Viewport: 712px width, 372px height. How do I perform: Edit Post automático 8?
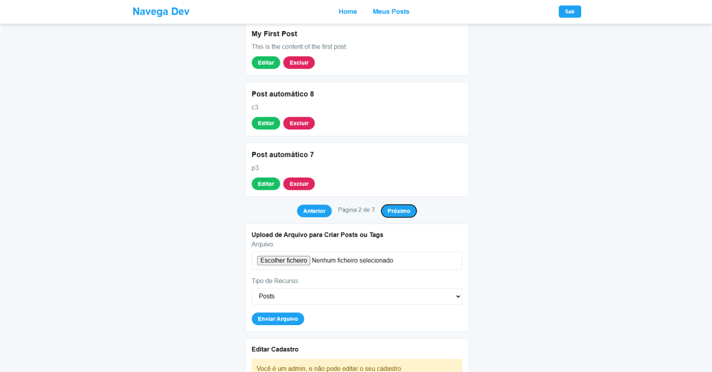coord(266,123)
